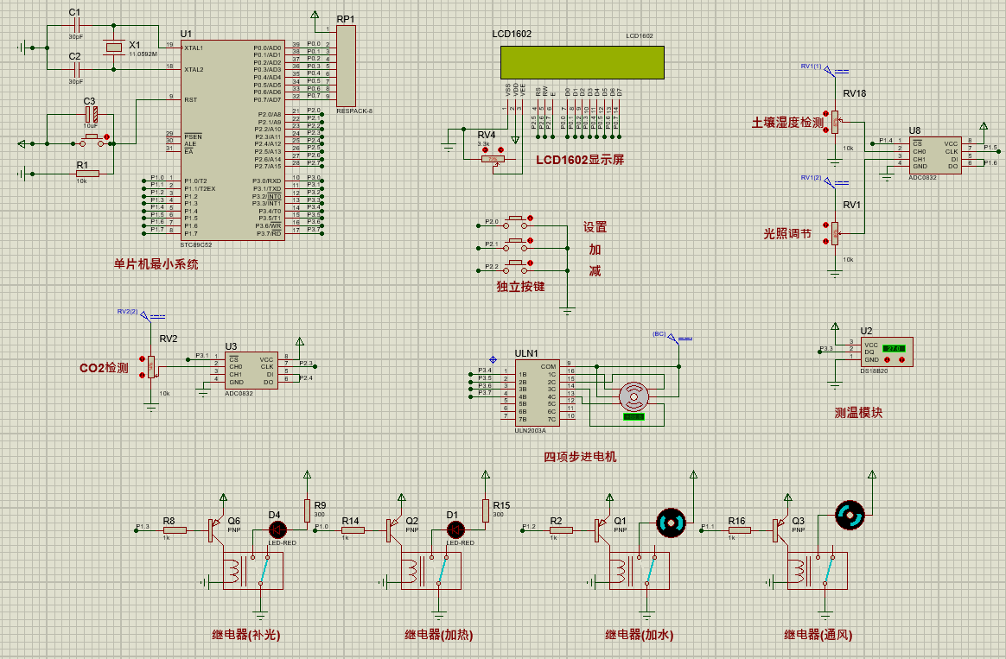Toggle the 减 push button on P2.2
The width and height of the screenshot is (1006, 659).
tap(515, 267)
